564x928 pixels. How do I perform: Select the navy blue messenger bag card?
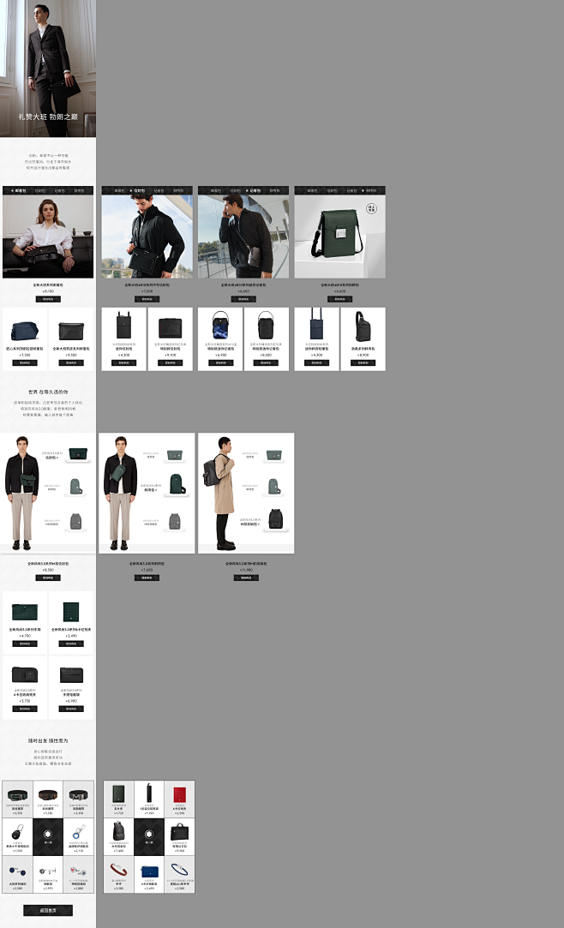25,339
